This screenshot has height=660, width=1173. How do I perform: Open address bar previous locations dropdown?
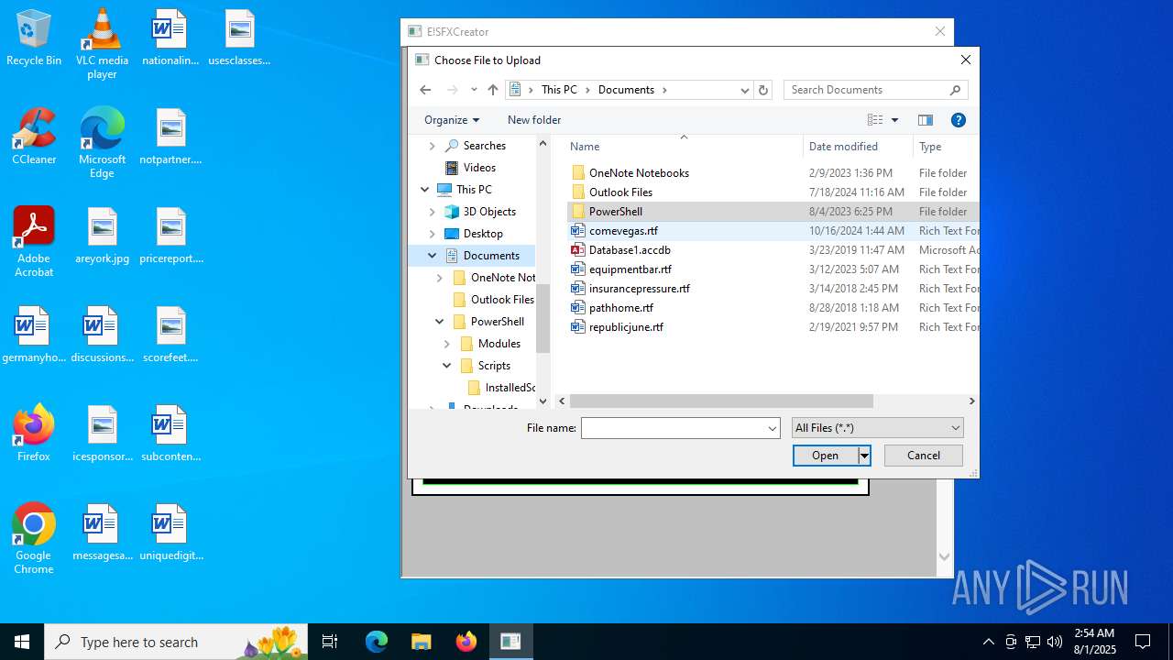tap(744, 90)
